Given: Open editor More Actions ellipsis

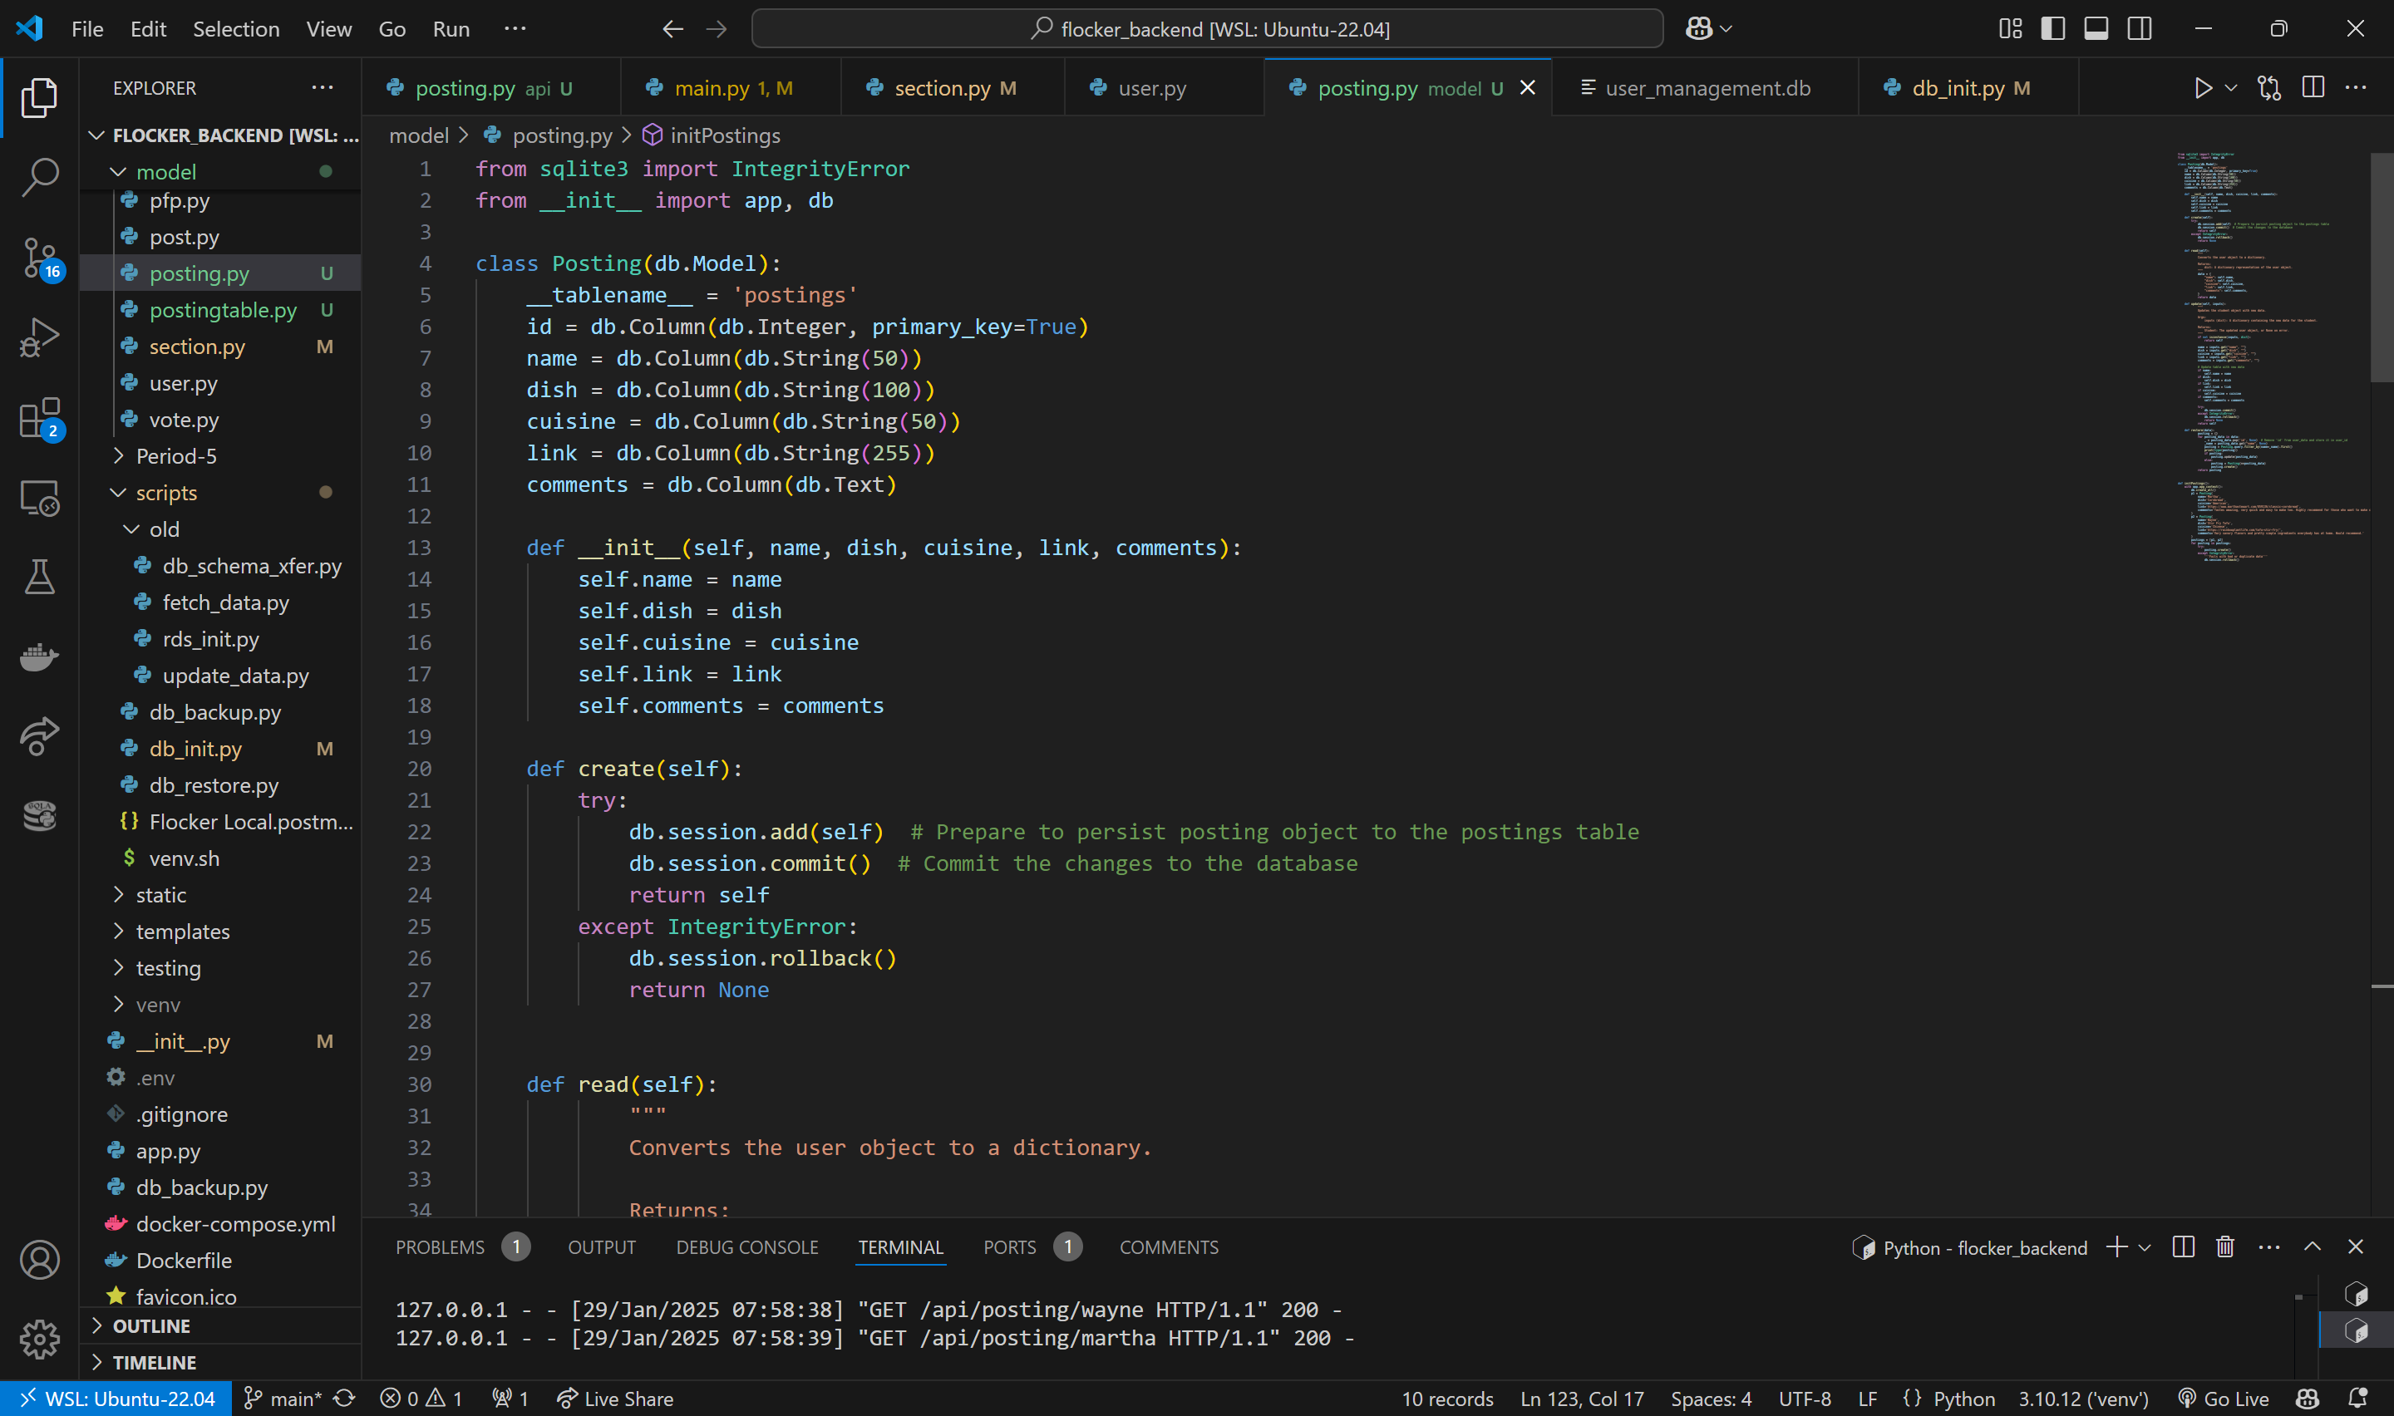Looking at the screenshot, I should pos(2356,88).
